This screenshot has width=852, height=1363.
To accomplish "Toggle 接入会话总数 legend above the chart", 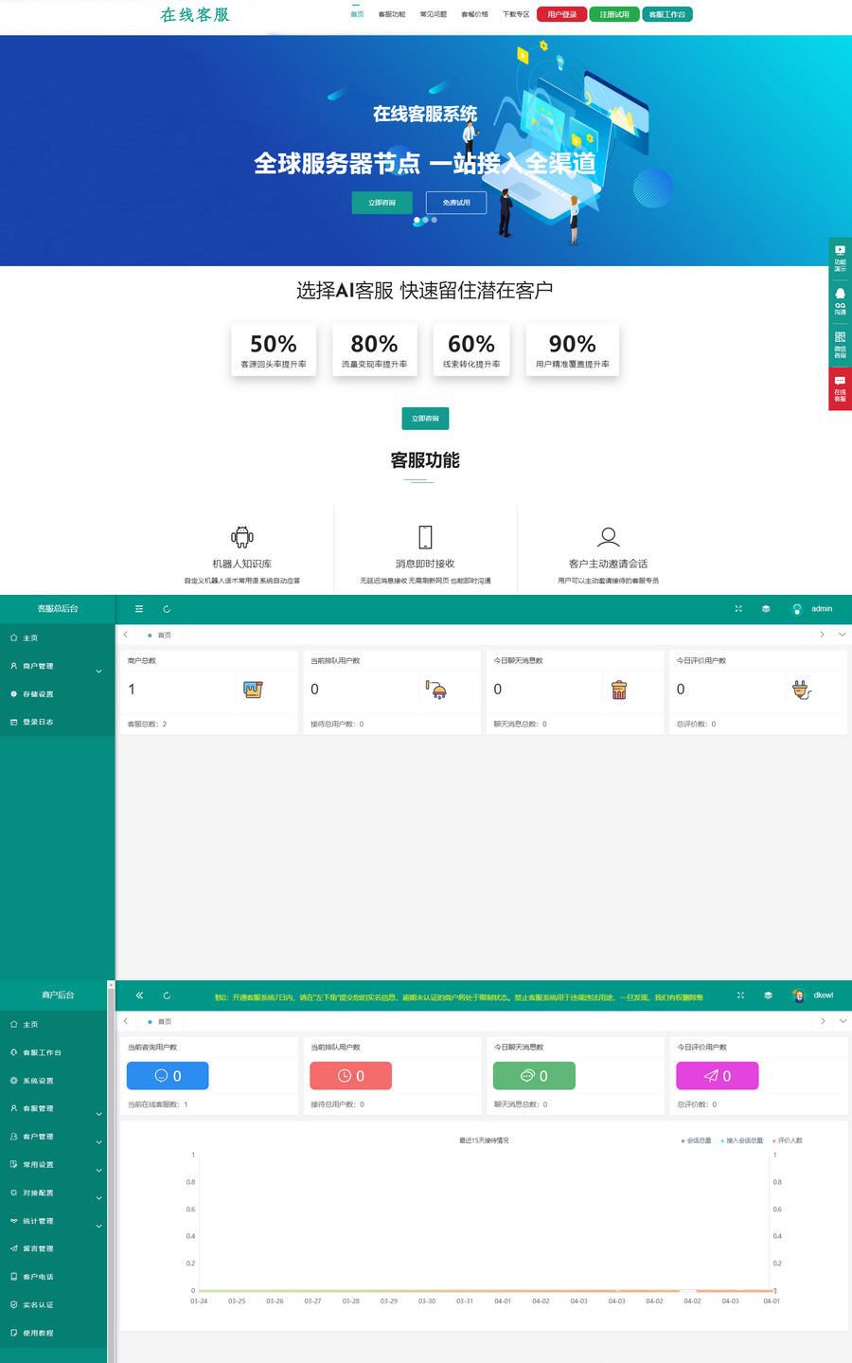I will point(742,1140).
